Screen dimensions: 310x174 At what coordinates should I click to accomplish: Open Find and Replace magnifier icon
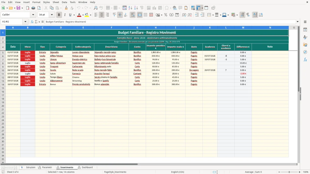click(96, 8)
